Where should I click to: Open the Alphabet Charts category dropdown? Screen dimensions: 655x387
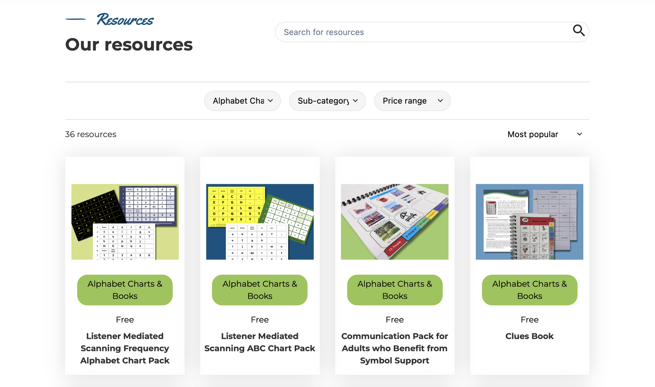(x=242, y=101)
